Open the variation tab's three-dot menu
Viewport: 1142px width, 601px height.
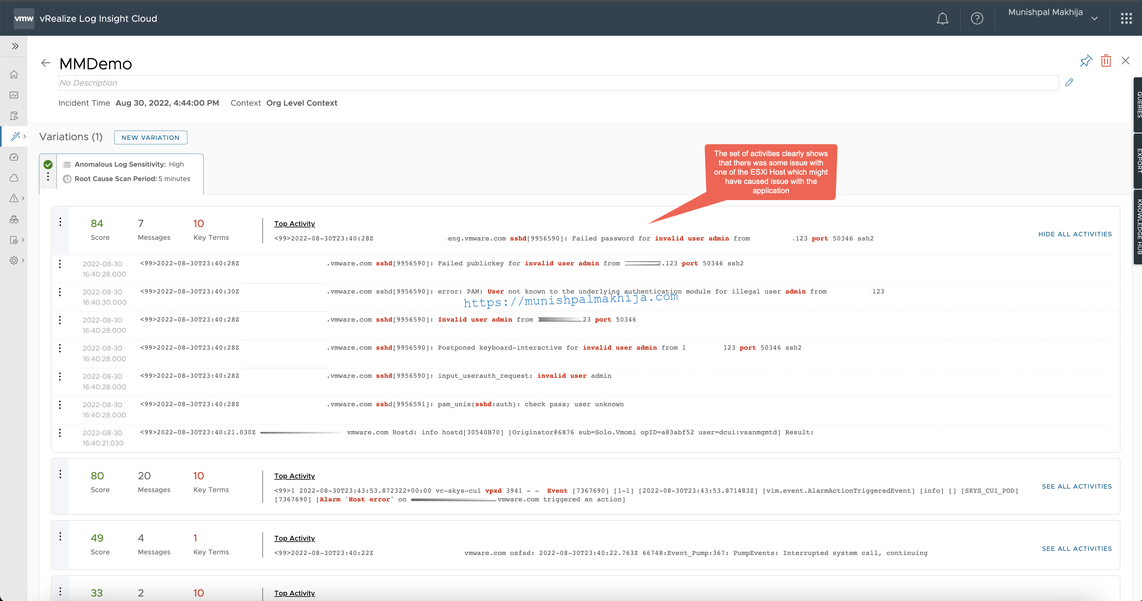48,177
